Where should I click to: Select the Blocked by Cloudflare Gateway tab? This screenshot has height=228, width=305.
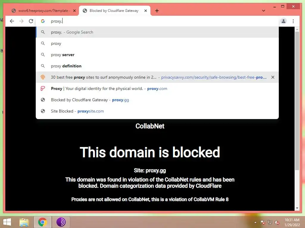pos(114,11)
